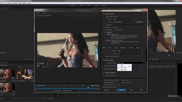Click the Target Bitrate slider
182x102 pixels.
135,66
